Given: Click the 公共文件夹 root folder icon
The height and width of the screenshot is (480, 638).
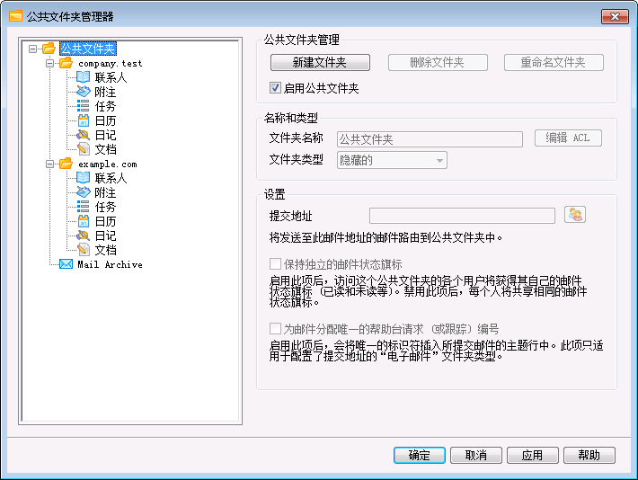Looking at the screenshot, I should 49,49.
